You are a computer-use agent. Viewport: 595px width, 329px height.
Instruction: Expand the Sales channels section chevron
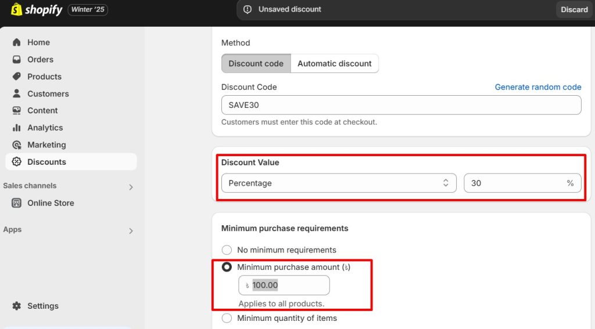(x=131, y=187)
